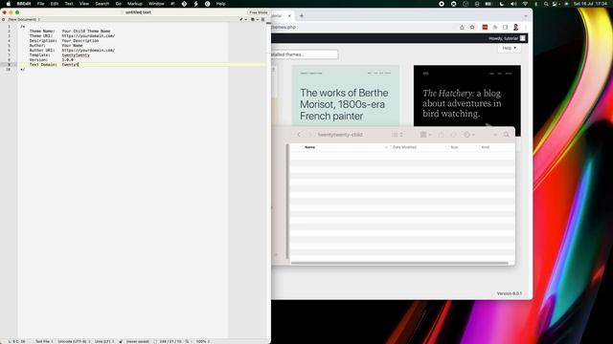Click the gear icon beside (New Document)
This screenshot has height=344, width=613.
[4, 19]
